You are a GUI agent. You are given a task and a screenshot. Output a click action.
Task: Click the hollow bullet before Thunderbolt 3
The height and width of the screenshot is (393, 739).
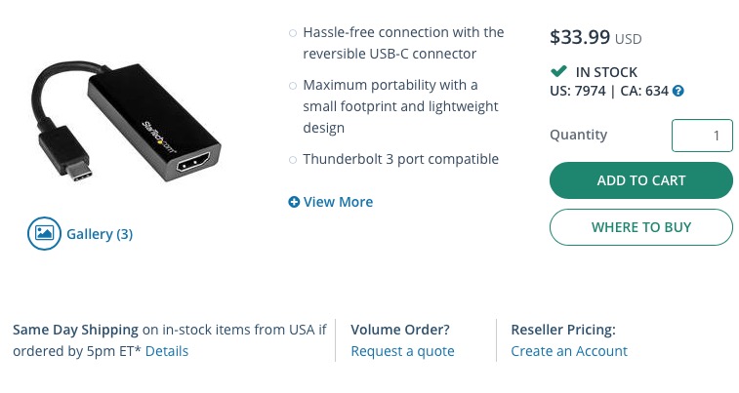pyautogui.click(x=293, y=160)
